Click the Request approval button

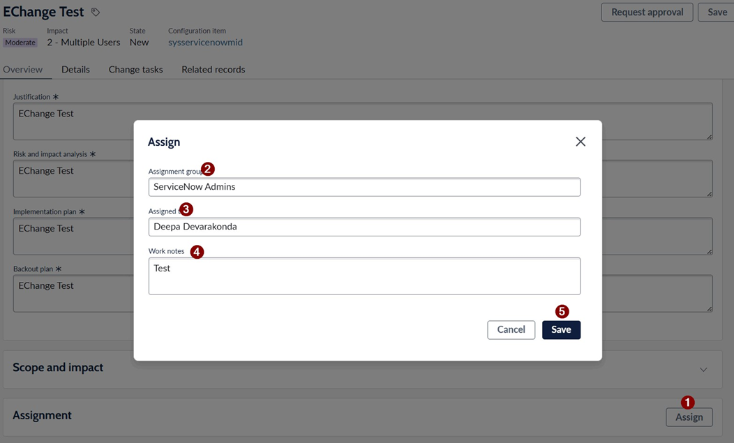647,12
